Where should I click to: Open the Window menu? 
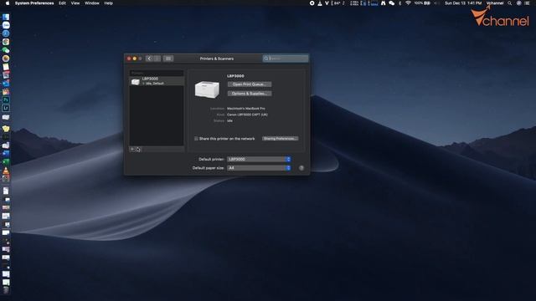tap(92, 3)
